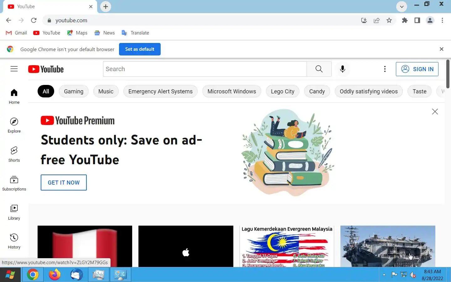451x282 pixels.
Task: Close the default browser notification bar
Action: pos(442,49)
